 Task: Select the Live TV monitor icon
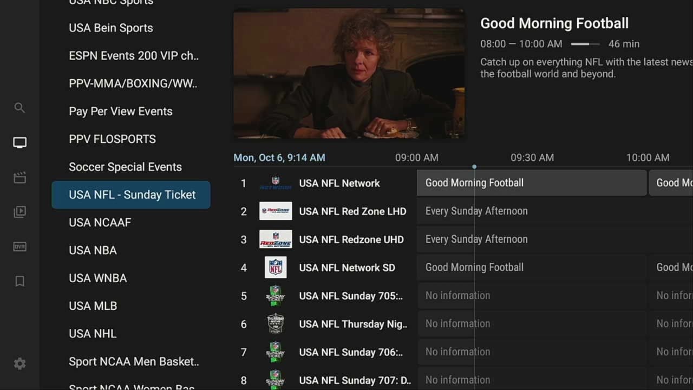19,142
